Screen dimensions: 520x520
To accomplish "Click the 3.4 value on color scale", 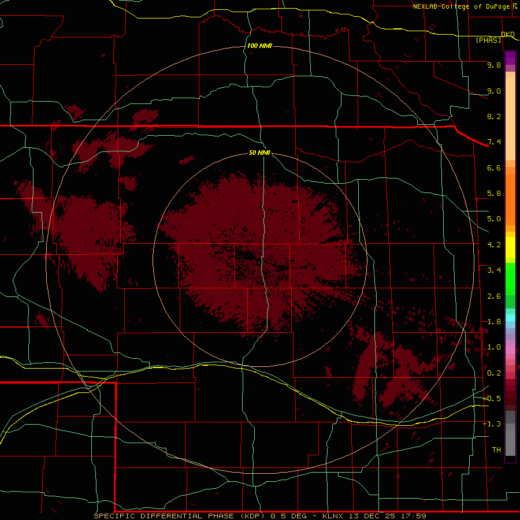I will pos(494,270).
